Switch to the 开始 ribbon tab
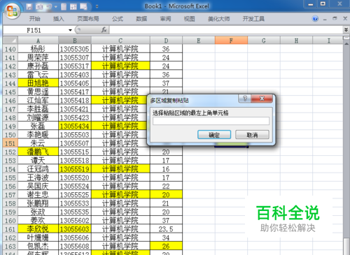Image resolution: width=350 pixels, height=255 pixels. click(34, 19)
